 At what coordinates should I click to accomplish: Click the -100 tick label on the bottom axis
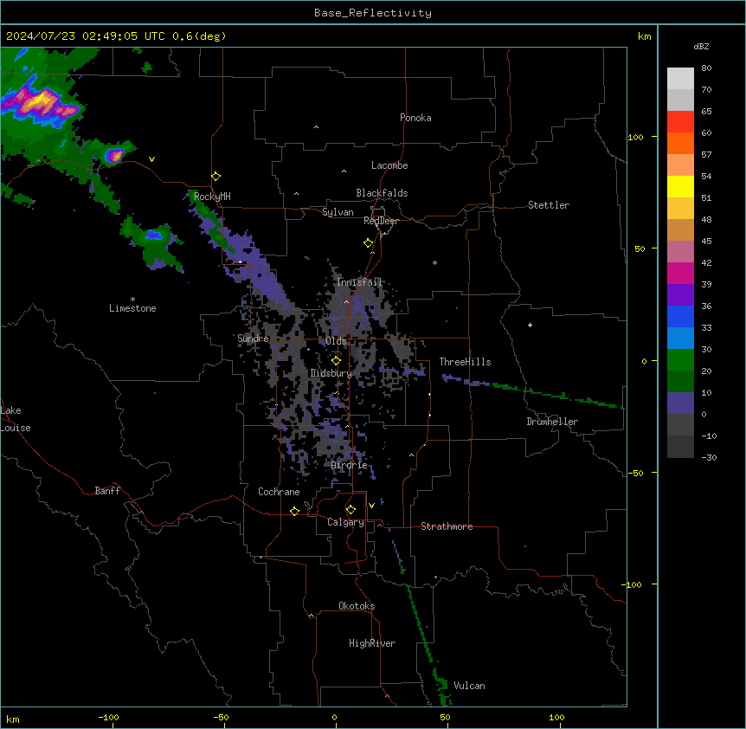click(108, 717)
